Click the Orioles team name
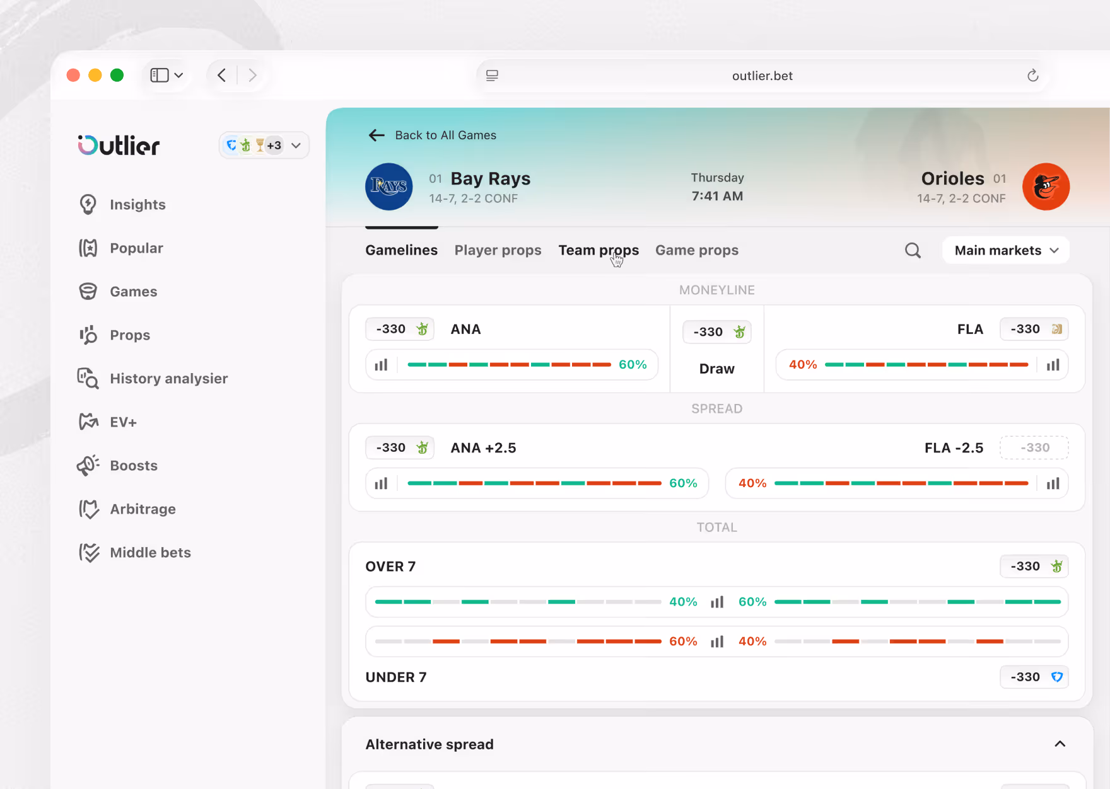This screenshot has width=1110, height=789. click(x=952, y=179)
